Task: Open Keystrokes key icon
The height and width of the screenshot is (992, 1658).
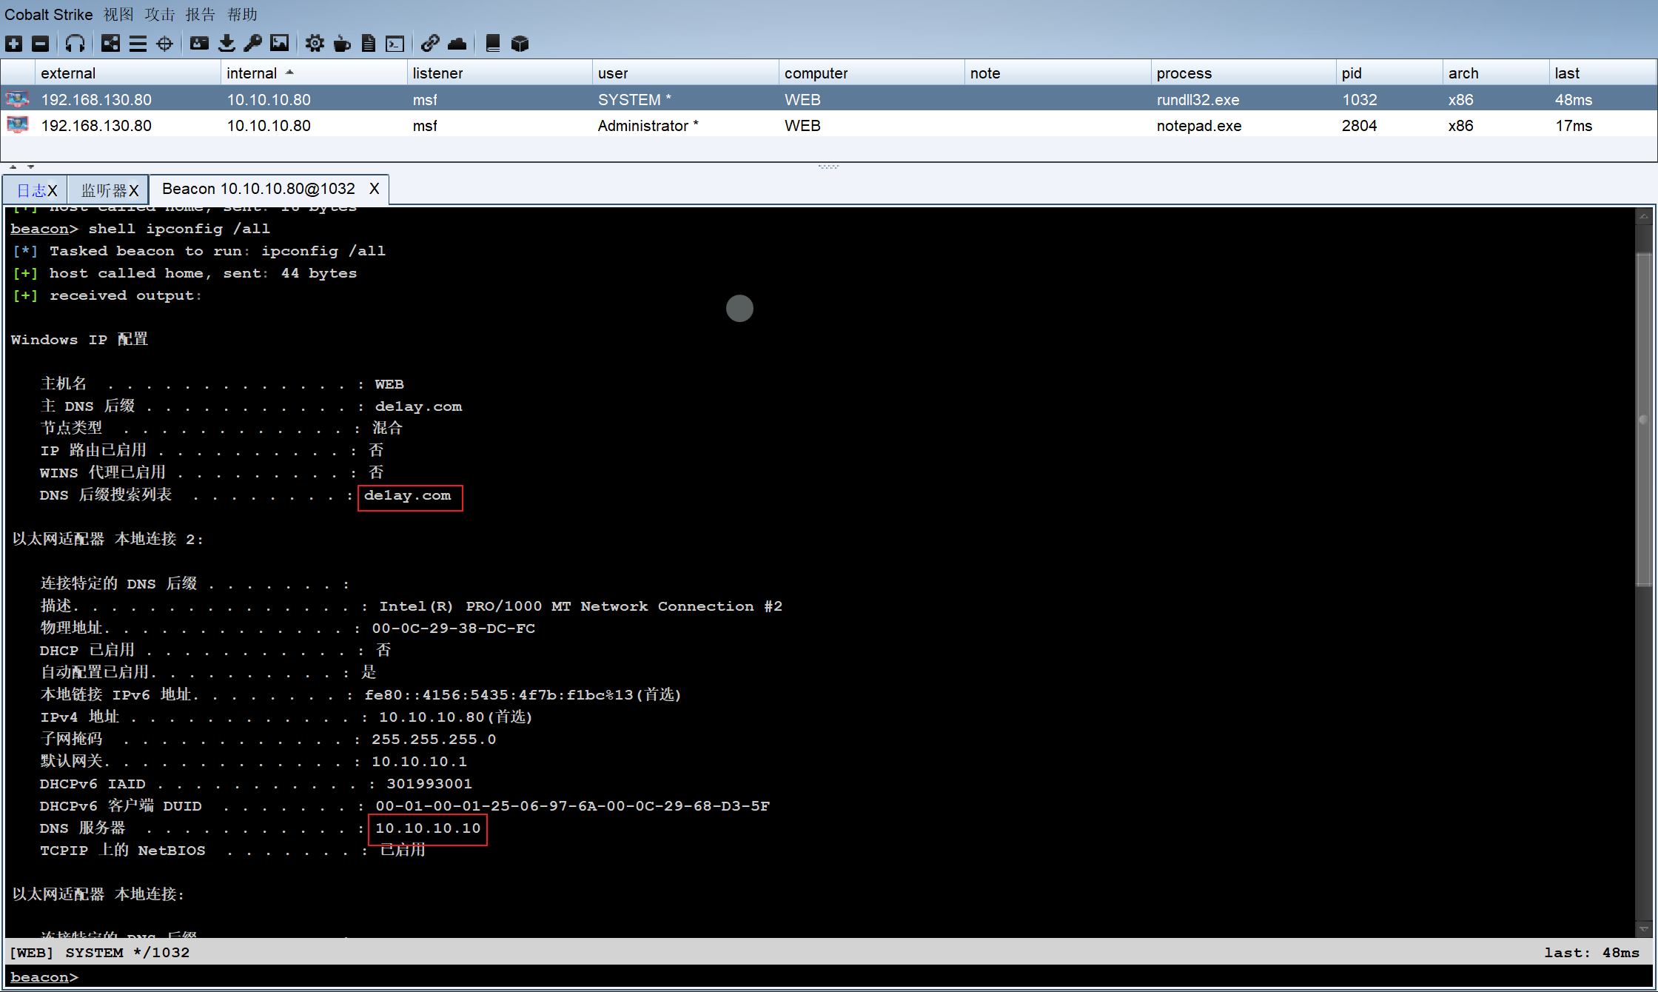Action: (x=252, y=44)
